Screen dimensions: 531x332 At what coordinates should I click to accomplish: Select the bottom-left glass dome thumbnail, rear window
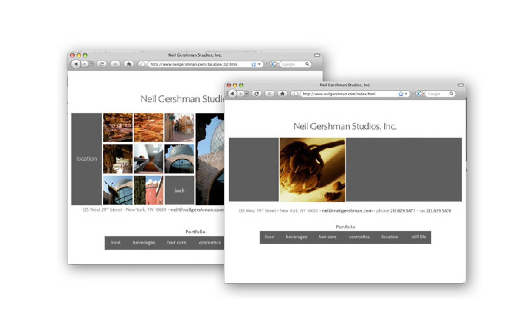(118, 190)
